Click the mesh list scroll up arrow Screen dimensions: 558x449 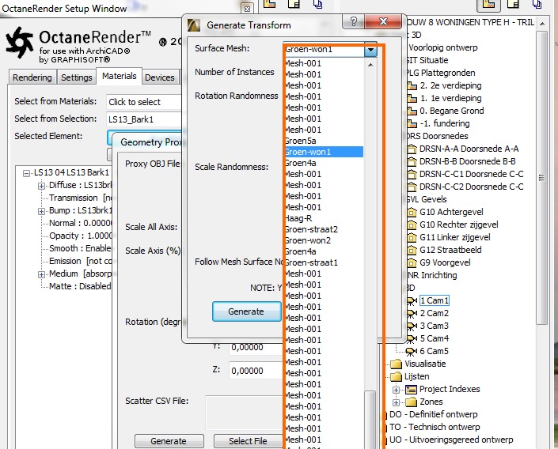tap(370, 65)
